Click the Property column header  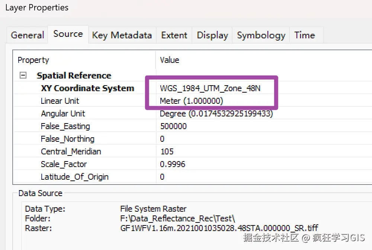tap(33, 60)
